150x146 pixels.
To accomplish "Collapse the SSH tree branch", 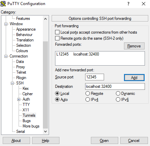I will click(x=12, y=83).
